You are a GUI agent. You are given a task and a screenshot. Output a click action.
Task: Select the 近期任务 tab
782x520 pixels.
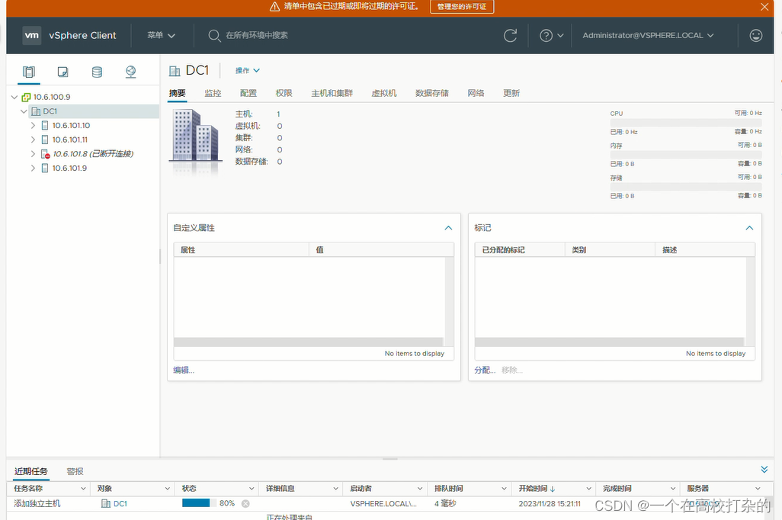[31, 472]
